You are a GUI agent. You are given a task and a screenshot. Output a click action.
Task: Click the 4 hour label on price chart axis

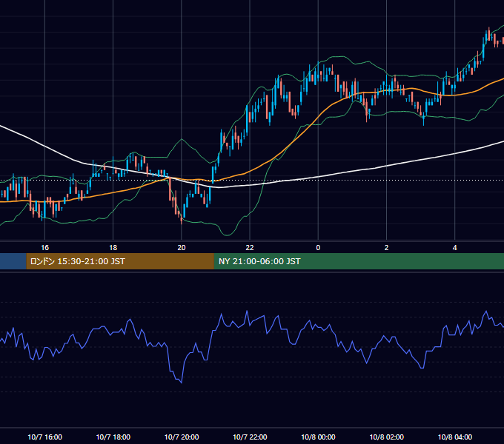coord(455,248)
